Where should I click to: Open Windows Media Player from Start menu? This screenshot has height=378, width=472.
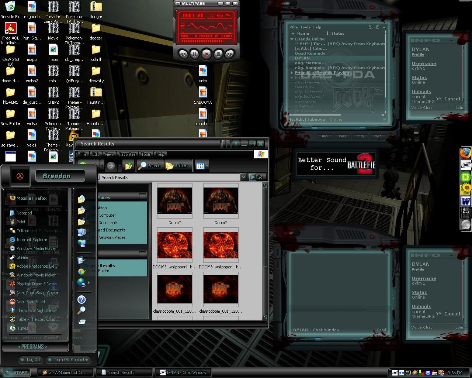[33, 248]
